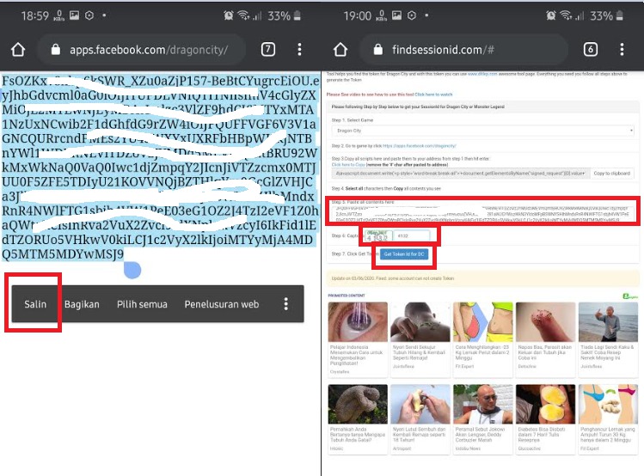644x476 pixels.
Task: Tap the 'Step 4. Select all characters' instruction
Action: coord(386,188)
